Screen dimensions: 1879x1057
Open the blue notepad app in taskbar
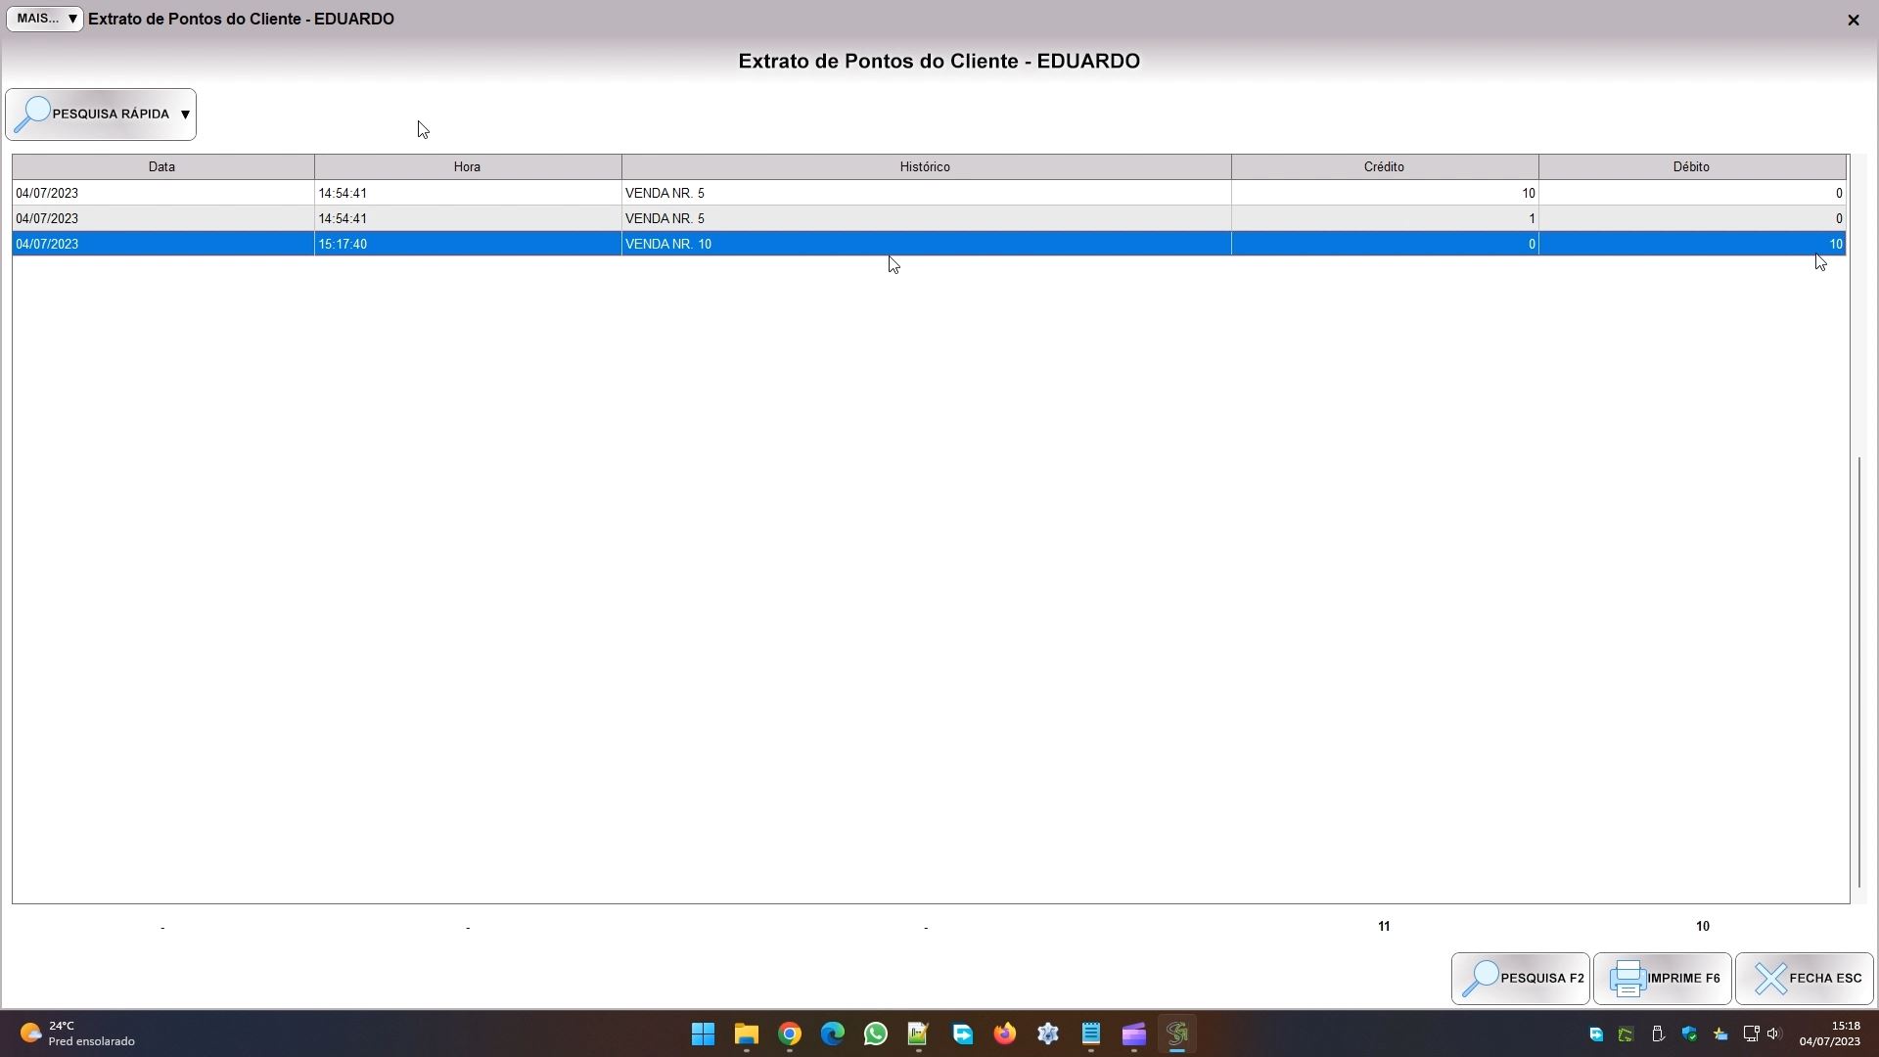tap(1091, 1034)
